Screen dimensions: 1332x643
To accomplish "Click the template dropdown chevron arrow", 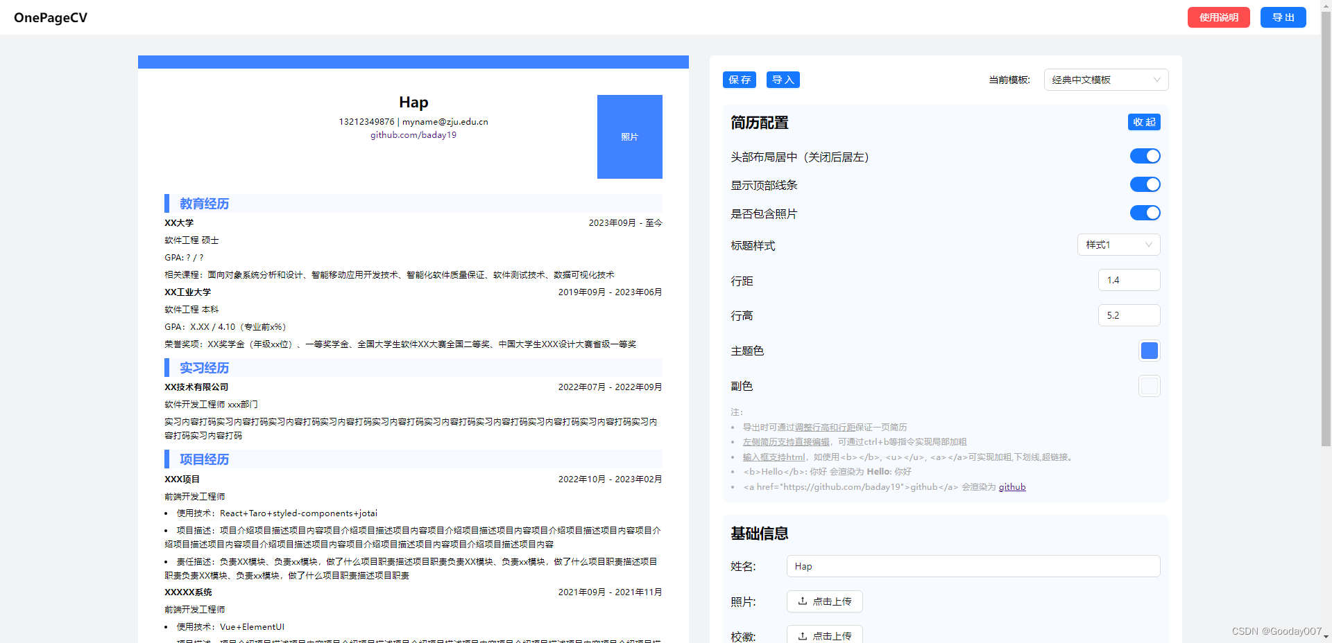I will [1156, 80].
